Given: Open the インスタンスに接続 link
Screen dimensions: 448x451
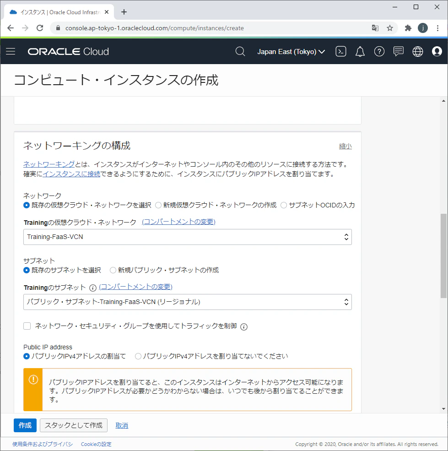Looking at the screenshot, I should point(71,174).
